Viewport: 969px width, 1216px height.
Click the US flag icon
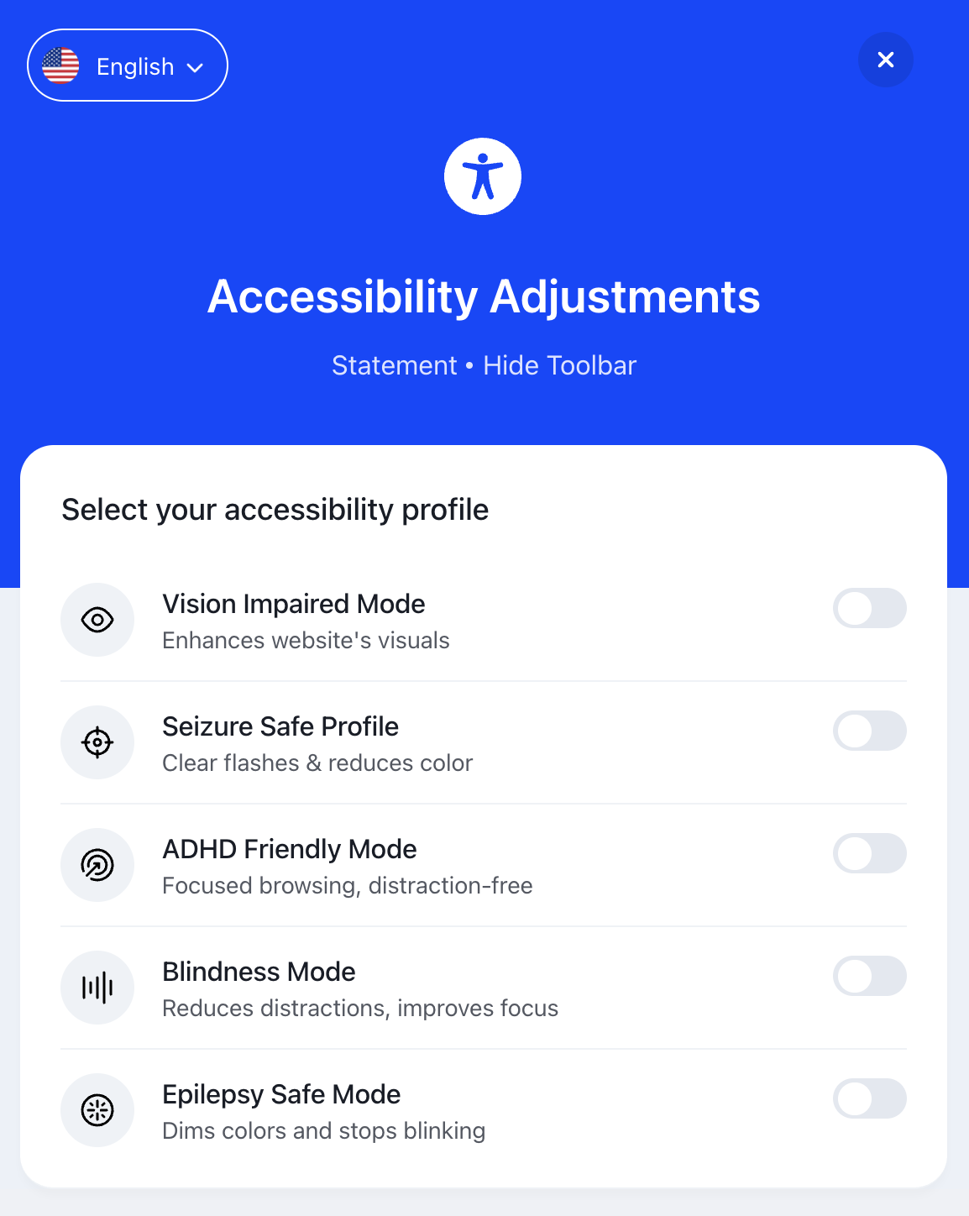coord(60,66)
